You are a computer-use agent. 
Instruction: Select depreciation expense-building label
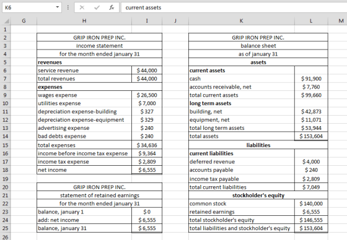point(84,111)
